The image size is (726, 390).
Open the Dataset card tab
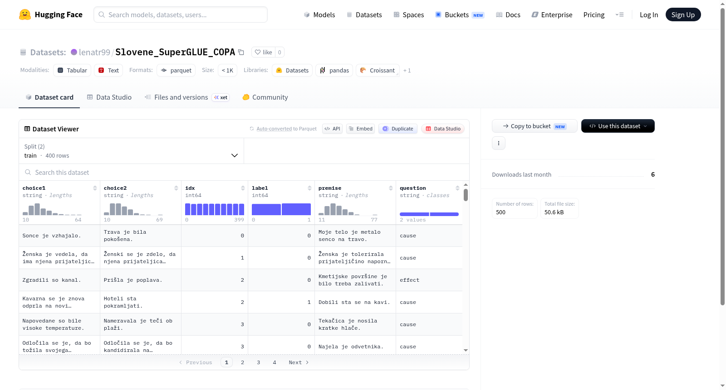49,97
